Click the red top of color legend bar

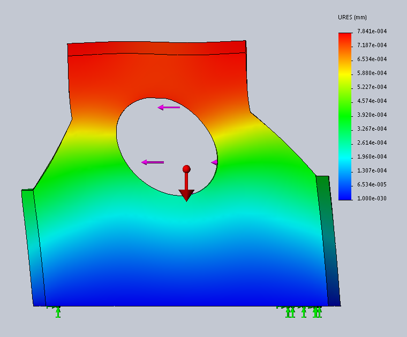pos(345,38)
